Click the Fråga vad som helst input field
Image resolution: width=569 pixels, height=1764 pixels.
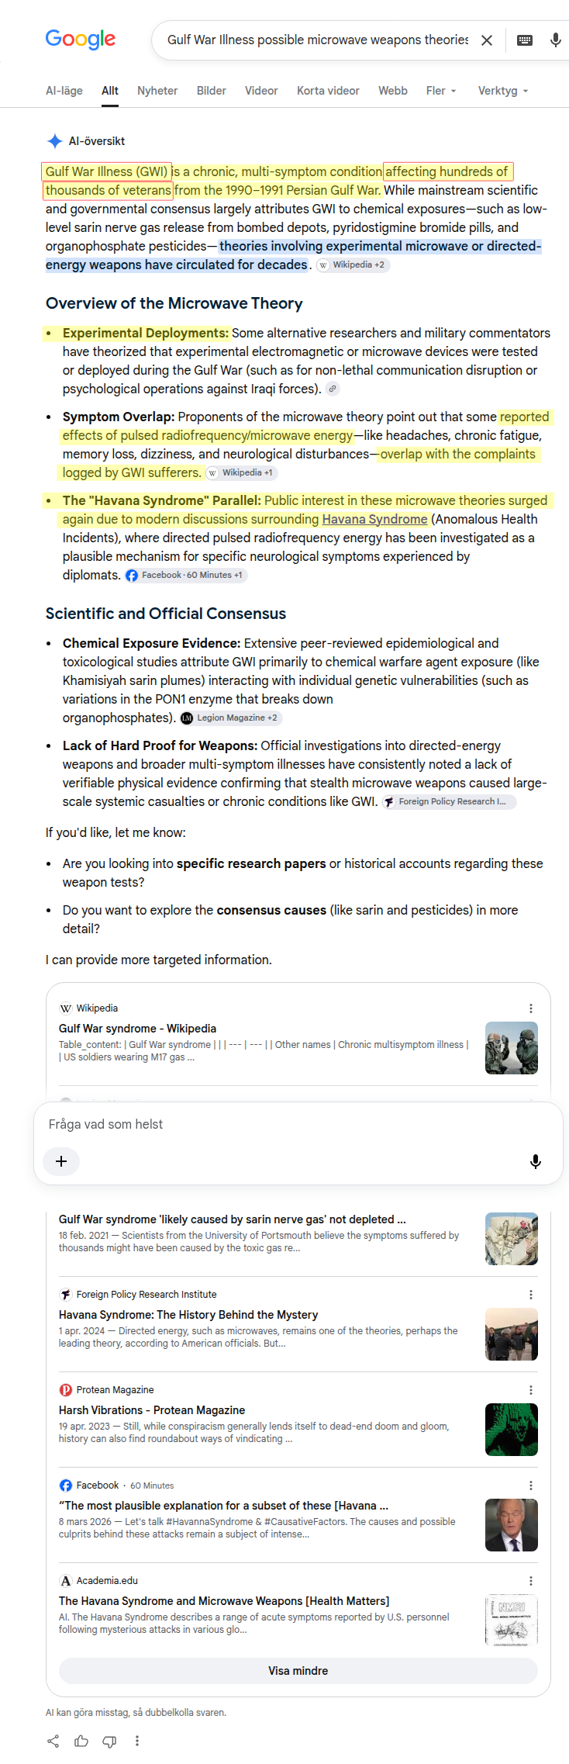[x=298, y=1125]
